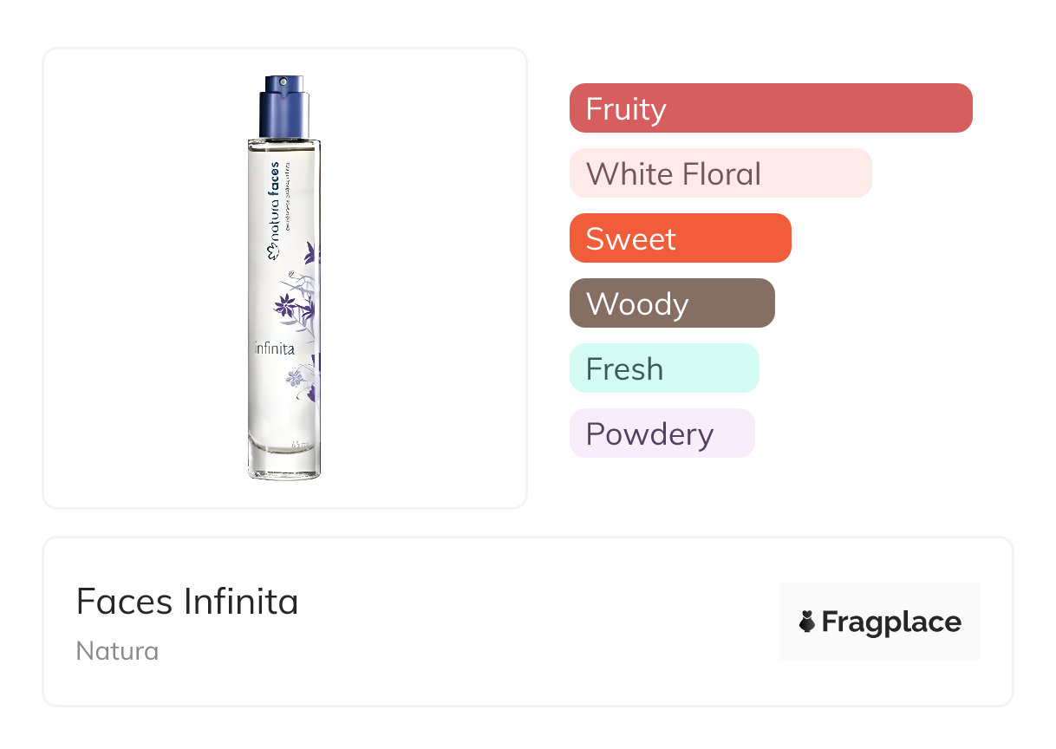The width and height of the screenshot is (1056, 749).
Task: Click the small pale flower near the bottle bottom
Action: click(x=296, y=377)
